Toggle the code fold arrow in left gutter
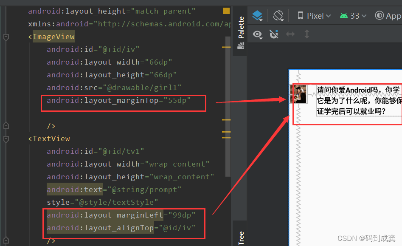This screenshot has width=402, height=246. tap(6, 125)
